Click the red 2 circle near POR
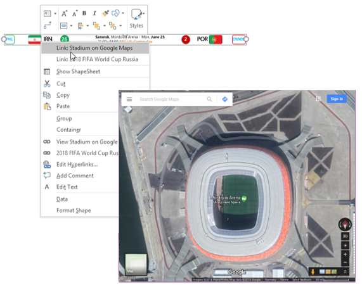362x292 pixels. (x=186, y=39)
